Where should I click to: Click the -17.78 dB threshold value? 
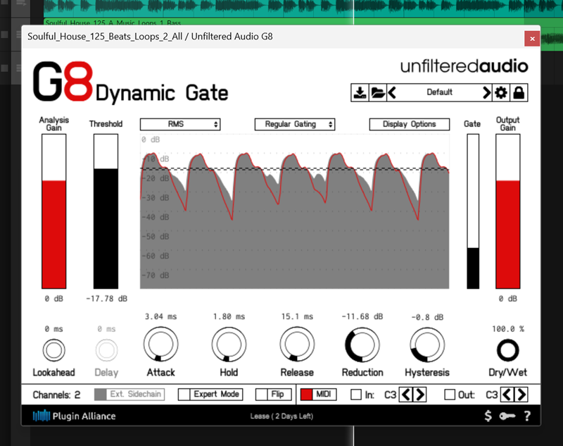point(107,299)
